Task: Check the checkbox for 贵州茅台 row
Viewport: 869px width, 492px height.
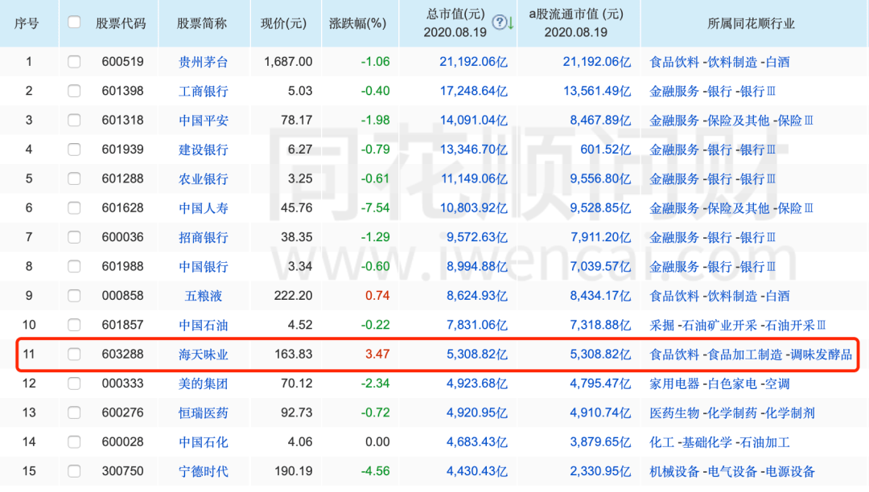Action: pos(73,61)
